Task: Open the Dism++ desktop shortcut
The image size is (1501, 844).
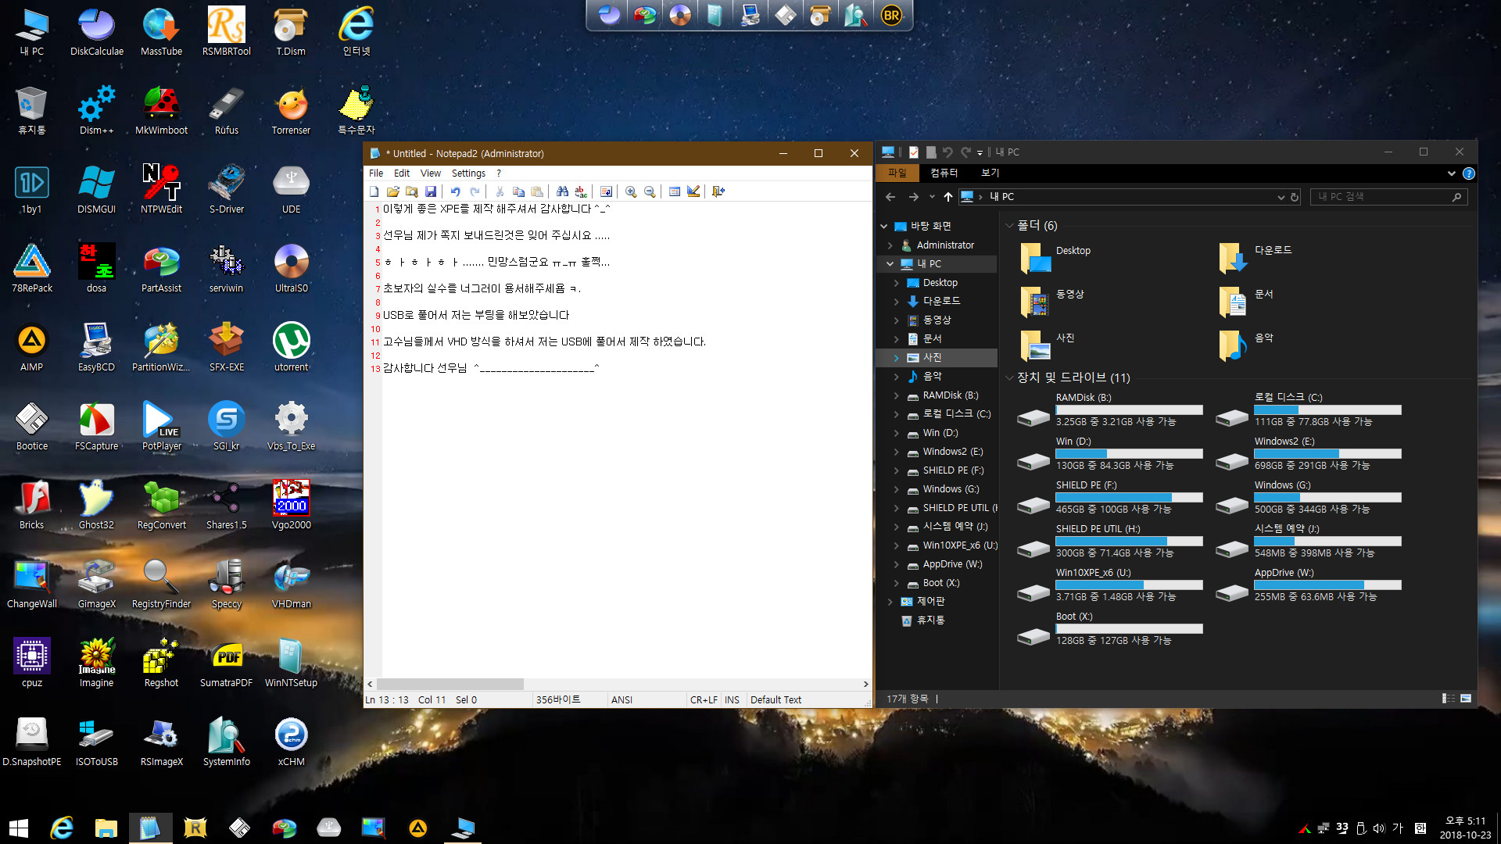Action: click(97, 110)
